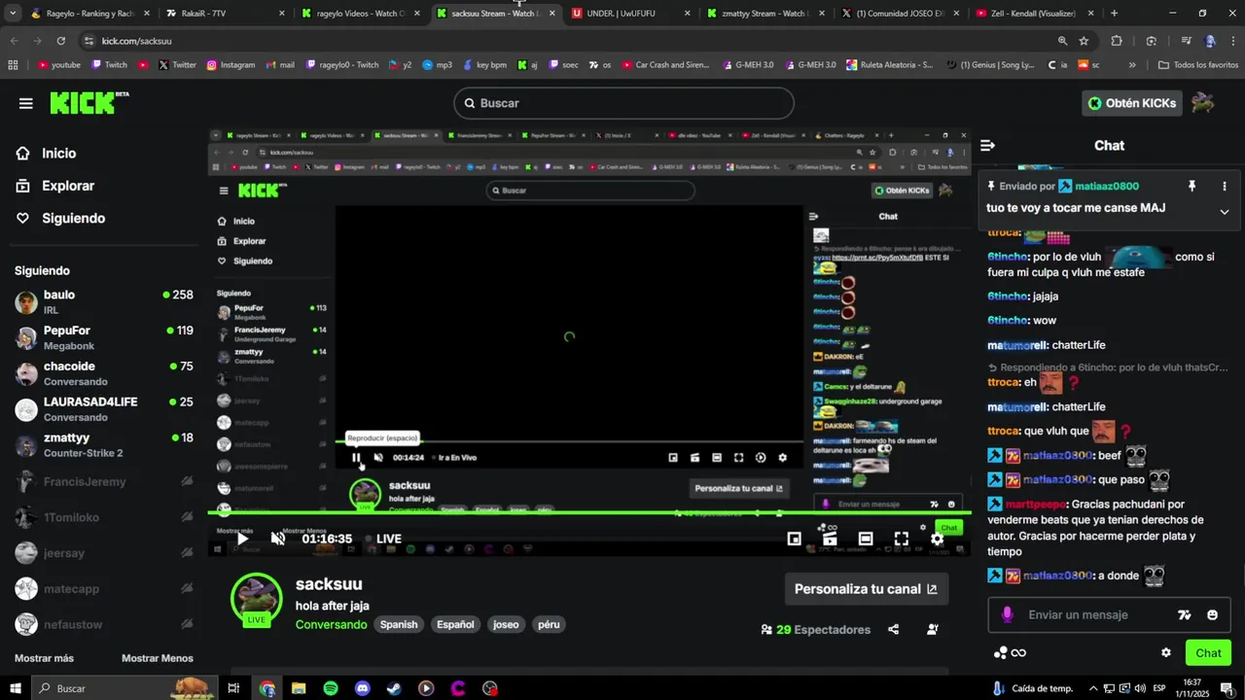This screenshot has width=1245, height=700.
Task: Click the follow user icon beside share
Action: click(933, 629)
